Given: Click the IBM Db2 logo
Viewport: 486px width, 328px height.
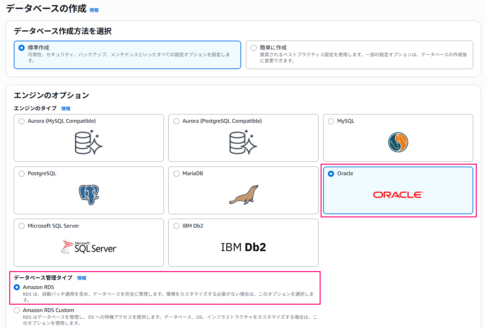Looking at the screenshot, I should (243, 247).
